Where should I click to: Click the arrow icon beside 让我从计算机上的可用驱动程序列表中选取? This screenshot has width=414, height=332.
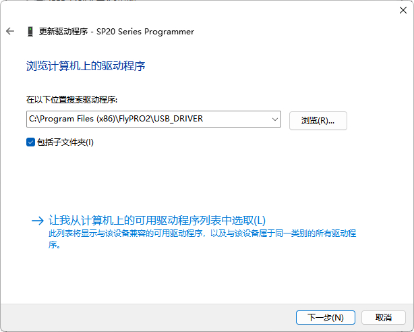tap(37, 221)
